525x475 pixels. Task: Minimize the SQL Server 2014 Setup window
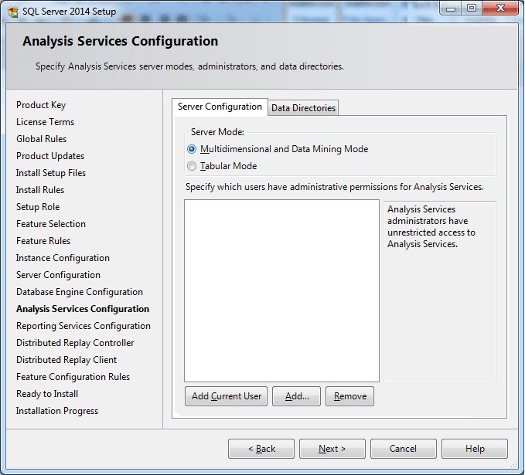pyautogui.click(x=451, y=8)
